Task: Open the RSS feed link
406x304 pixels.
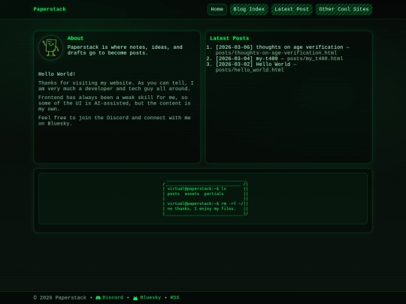Action: [x=174, y=297]
